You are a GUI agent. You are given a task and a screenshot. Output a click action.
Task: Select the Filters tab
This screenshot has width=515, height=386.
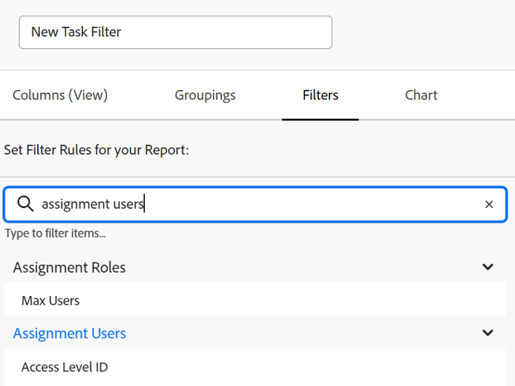click(320, 95)
